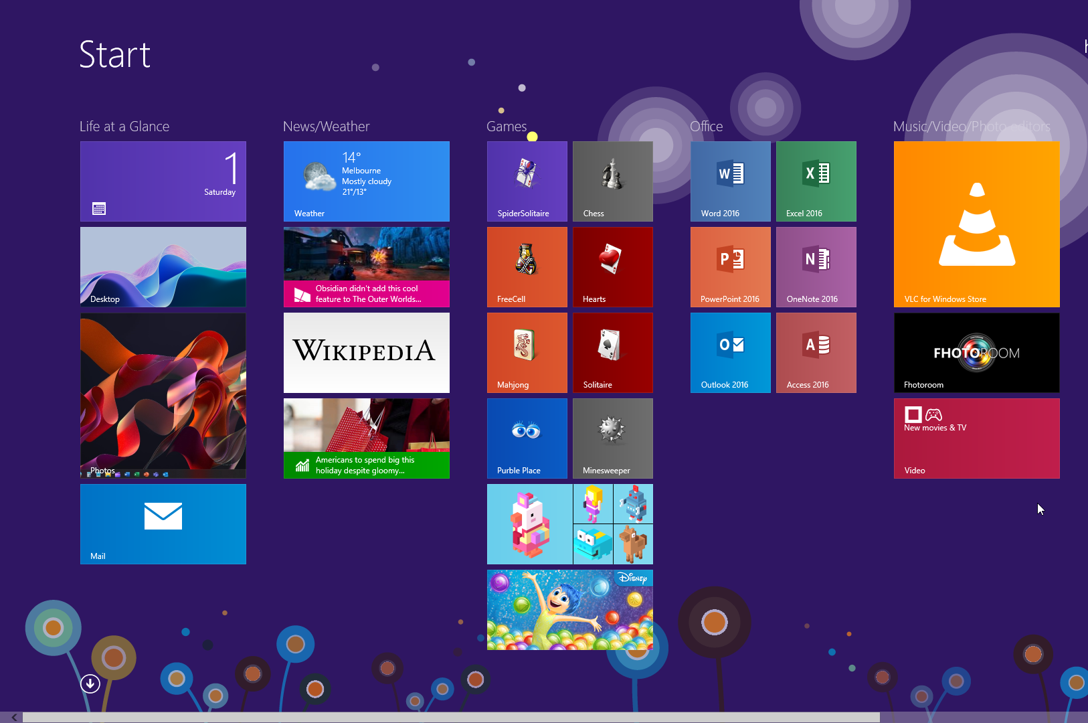Open Access 2016 tile

pyautogui.click(x=816, y=352)
